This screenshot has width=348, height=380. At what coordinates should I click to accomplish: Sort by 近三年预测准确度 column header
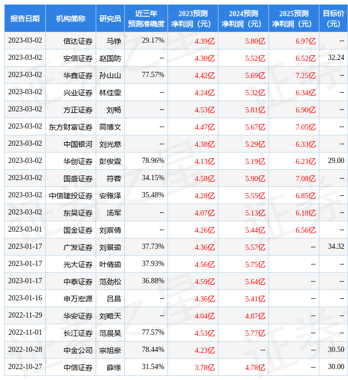[x=146, y=18]
